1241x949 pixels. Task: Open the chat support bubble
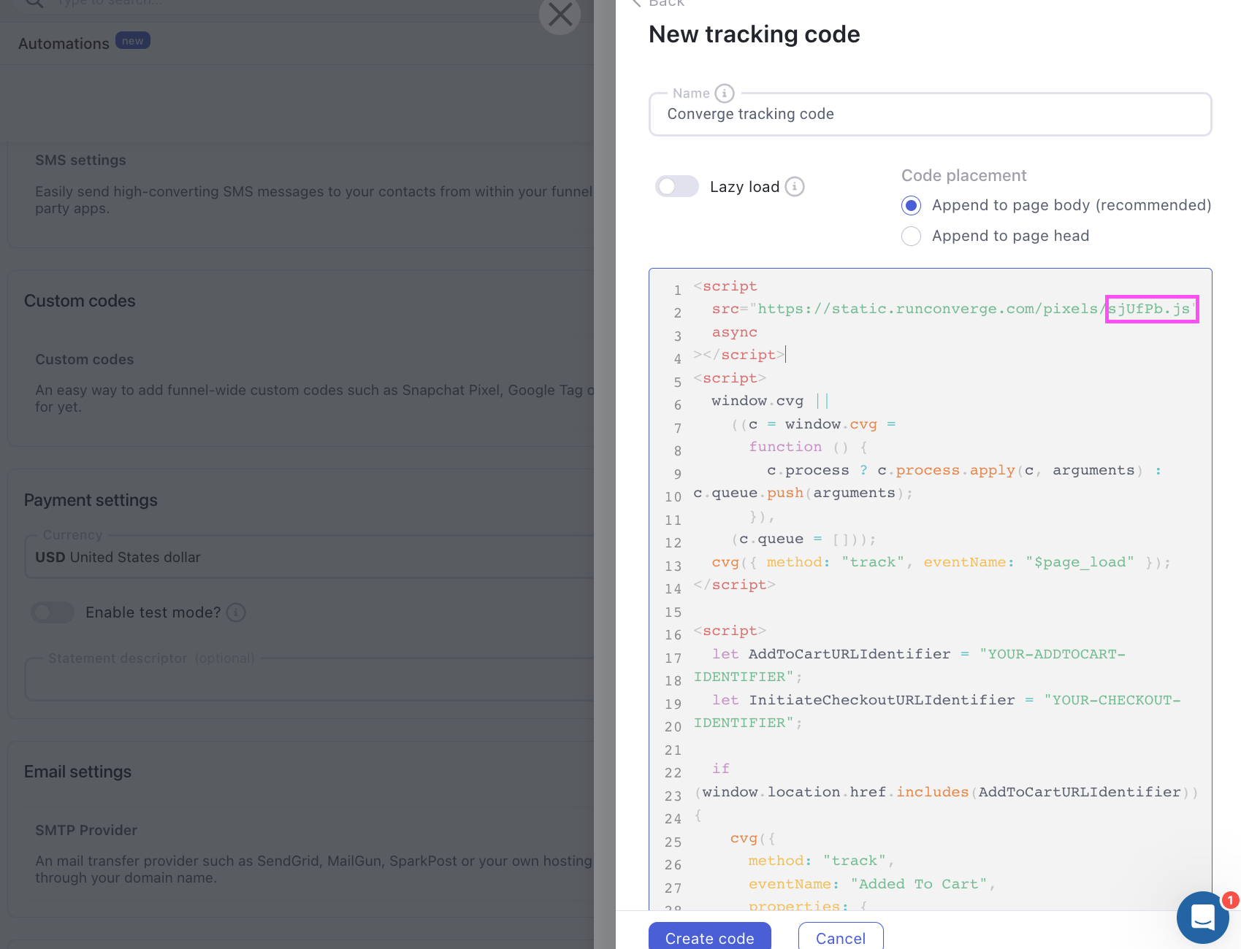pos(1202,917)
